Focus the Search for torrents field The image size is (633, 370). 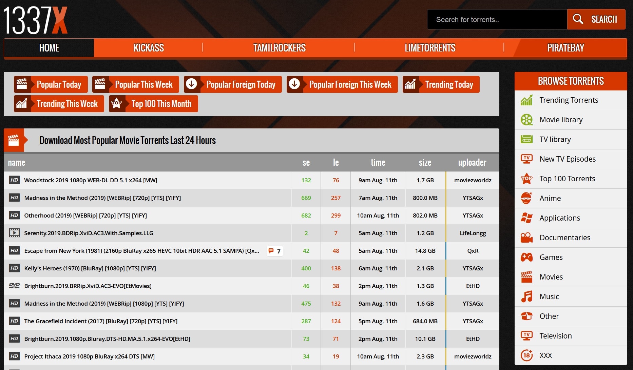point(497,19)
